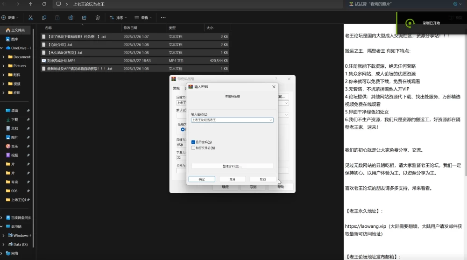Click the monitor icon in the address bar
The image size is (467, 260).
[x=58, y=4]
